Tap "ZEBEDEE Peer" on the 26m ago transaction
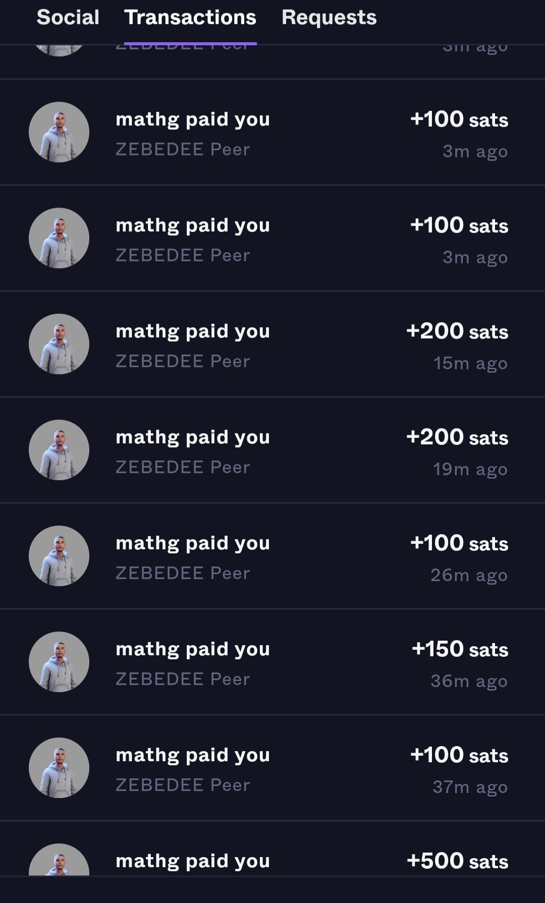 pos(183,573)
